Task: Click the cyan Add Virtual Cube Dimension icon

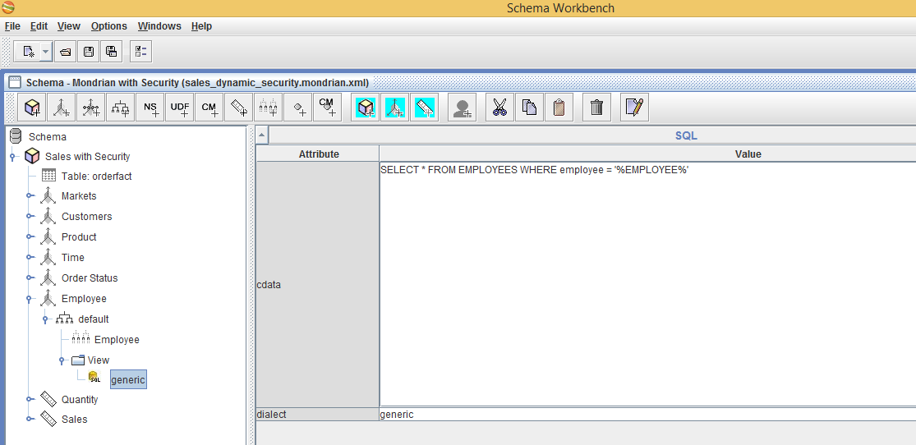Action: click(x=395, y=108)
